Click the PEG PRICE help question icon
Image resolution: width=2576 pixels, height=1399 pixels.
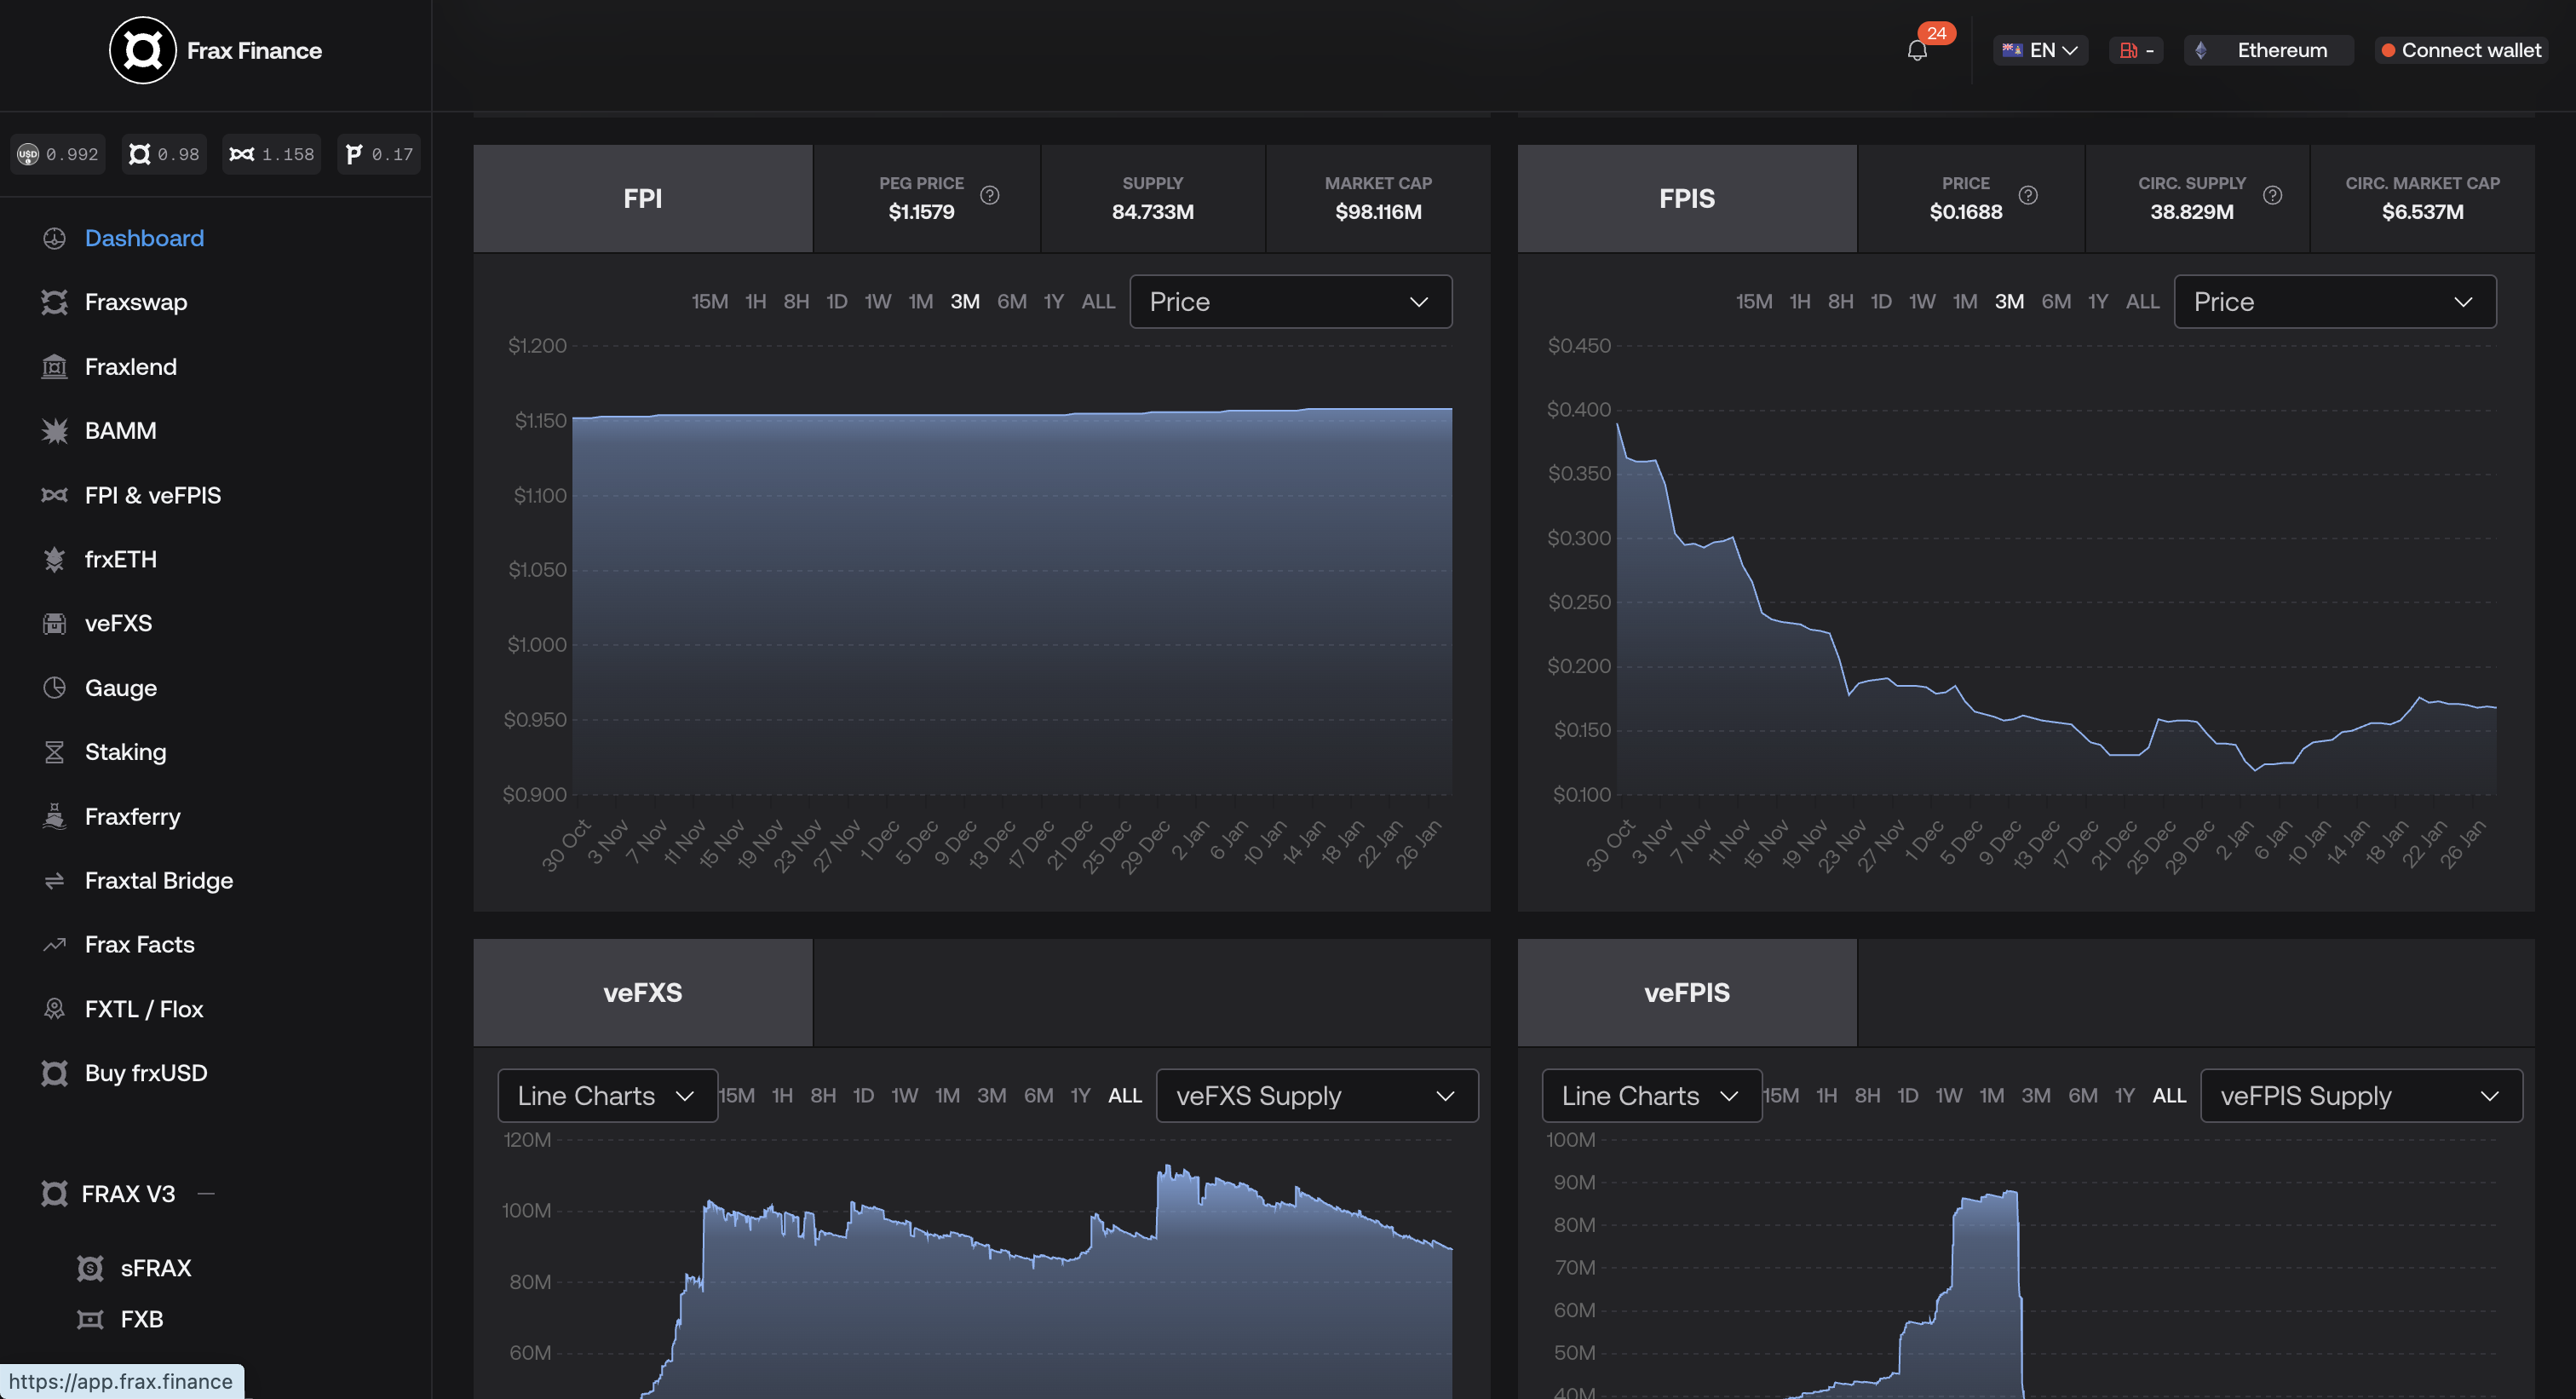[x=989, y=196]
